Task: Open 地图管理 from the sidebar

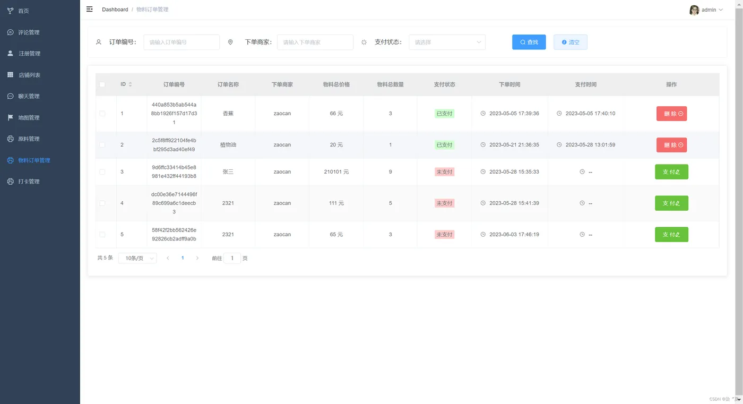Action: click(40, 117)
